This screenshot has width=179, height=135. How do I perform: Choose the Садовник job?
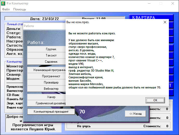[46, 62]
